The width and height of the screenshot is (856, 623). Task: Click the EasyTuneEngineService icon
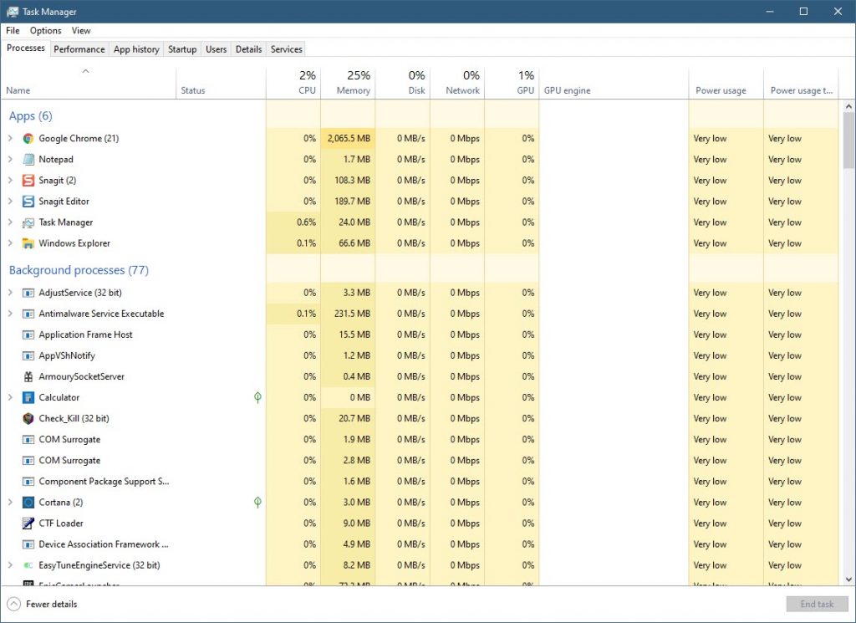click(x=28, y=565)
